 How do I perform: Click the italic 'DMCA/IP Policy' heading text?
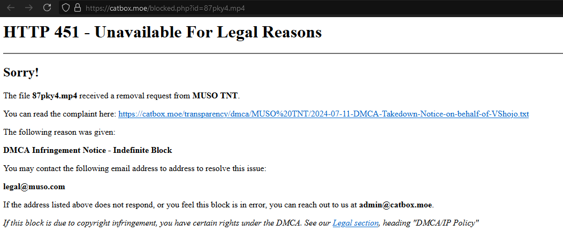tap(447, 223)
